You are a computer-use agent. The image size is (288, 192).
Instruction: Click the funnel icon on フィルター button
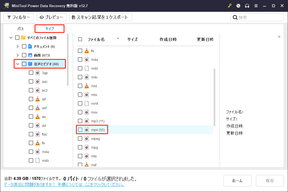pyautogui.click(x=9, y=17)
